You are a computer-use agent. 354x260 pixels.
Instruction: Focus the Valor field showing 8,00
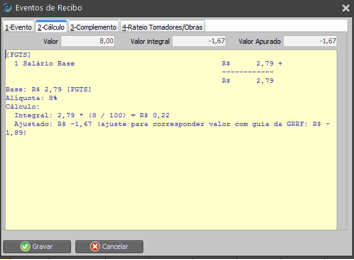(x=88, y=41)
